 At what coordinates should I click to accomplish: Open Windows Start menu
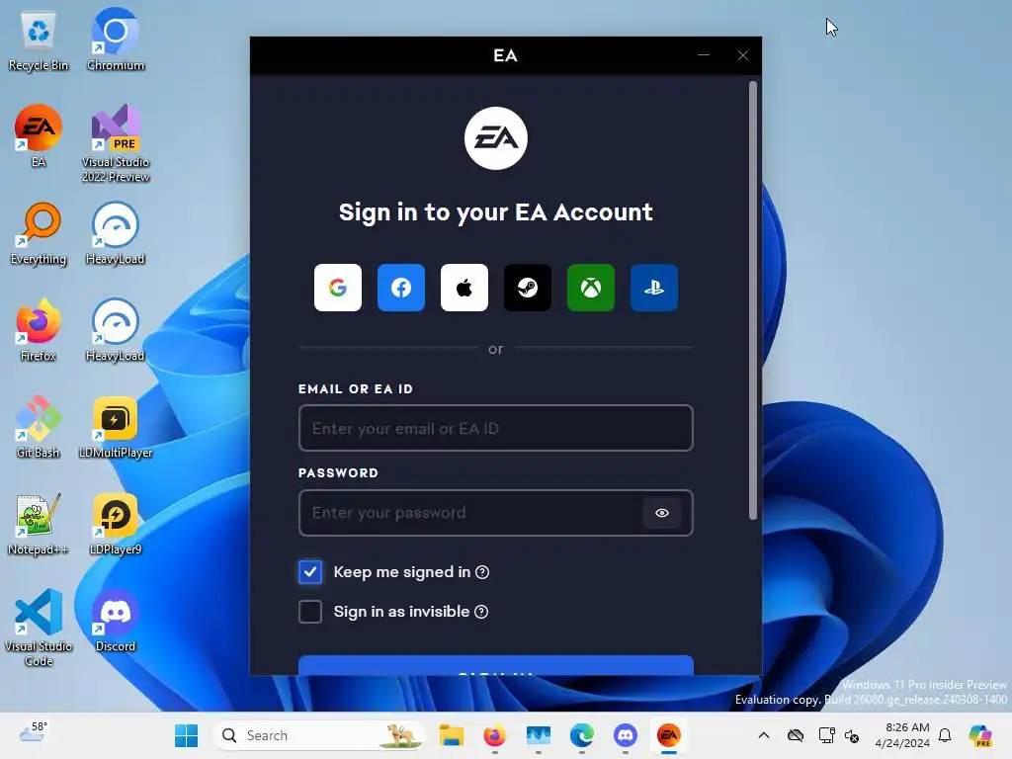[x=187, y=735]
